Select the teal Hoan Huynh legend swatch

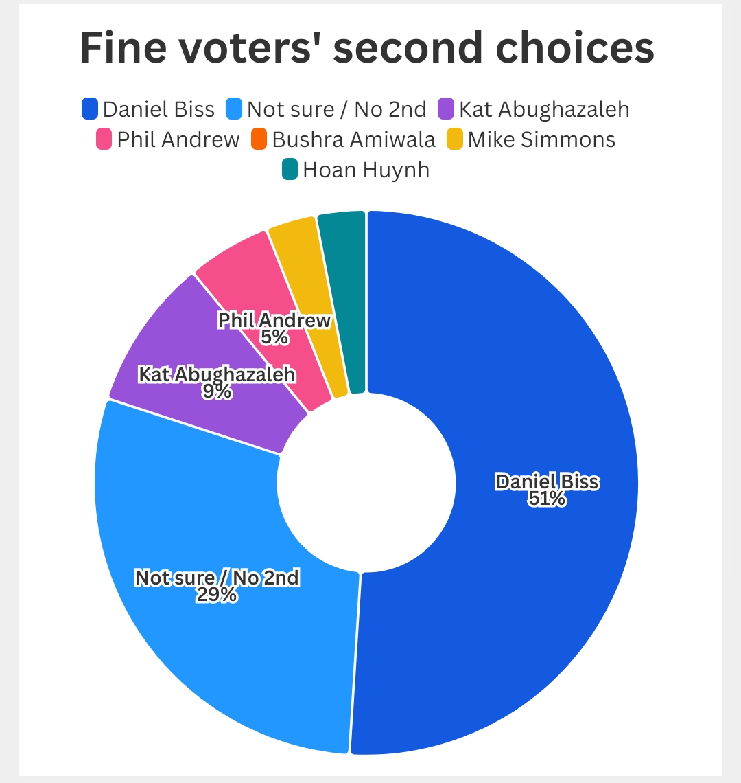pyautogui.click(x=290, y=170)
